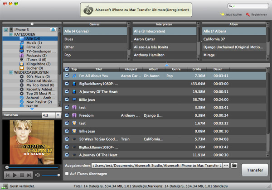Open Top 25 Most Played playlist
The image size is (272, 190).
point(40,94)
